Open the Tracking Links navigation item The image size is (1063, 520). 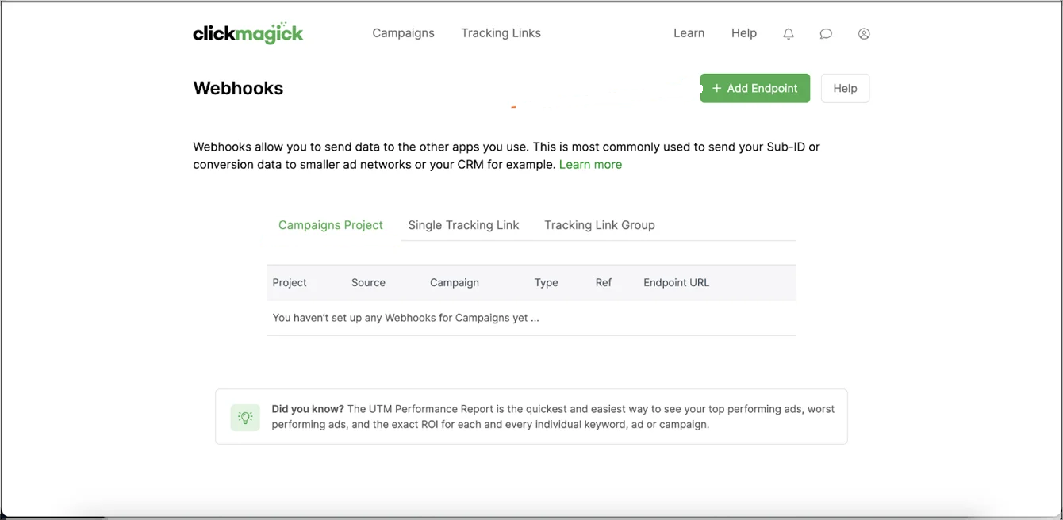[x=501, y=32]
